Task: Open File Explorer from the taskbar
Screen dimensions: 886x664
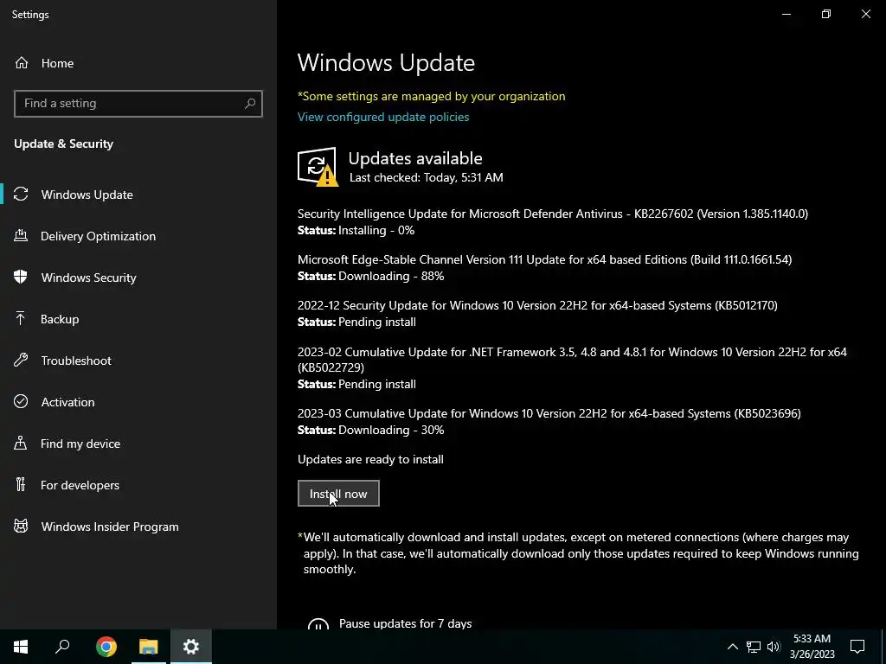Action: (x=149, y=647)
